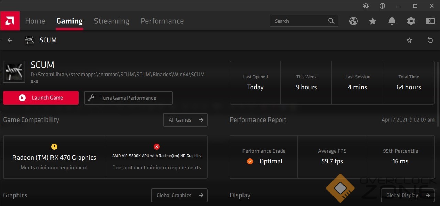The width and height of the screenshot is (440, 206).
Task: Click Tune Game Performance button
Action: tap(128, 98)
